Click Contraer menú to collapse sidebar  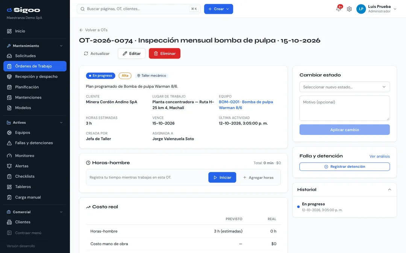(x=35, y=233)
